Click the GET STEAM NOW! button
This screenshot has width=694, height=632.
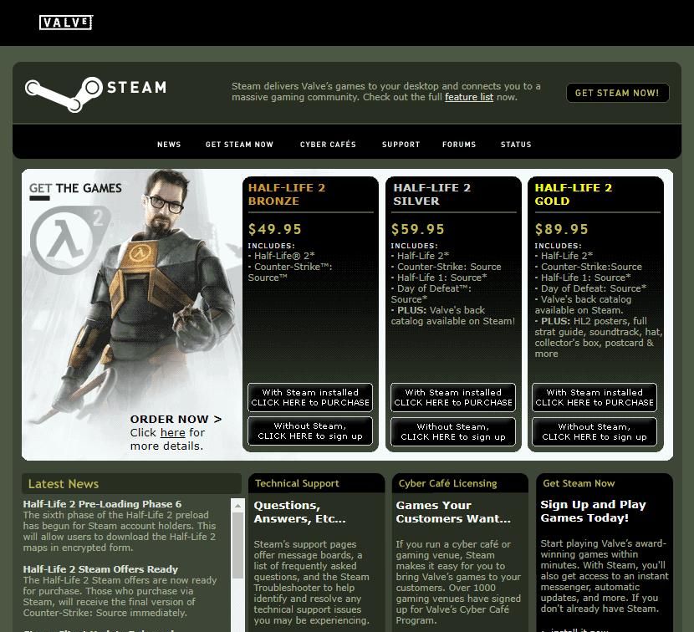617,93
